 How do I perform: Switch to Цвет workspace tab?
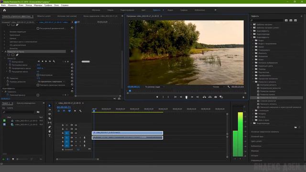click(143, 10)
